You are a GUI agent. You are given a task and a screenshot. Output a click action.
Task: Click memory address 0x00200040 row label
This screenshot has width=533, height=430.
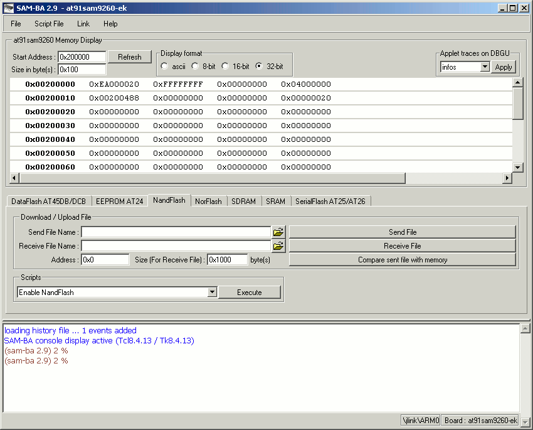point(50,139)
